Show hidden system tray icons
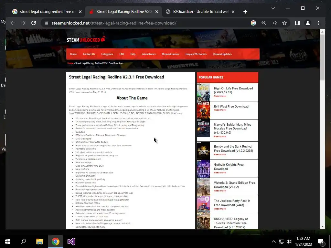 tap(273, 242)
